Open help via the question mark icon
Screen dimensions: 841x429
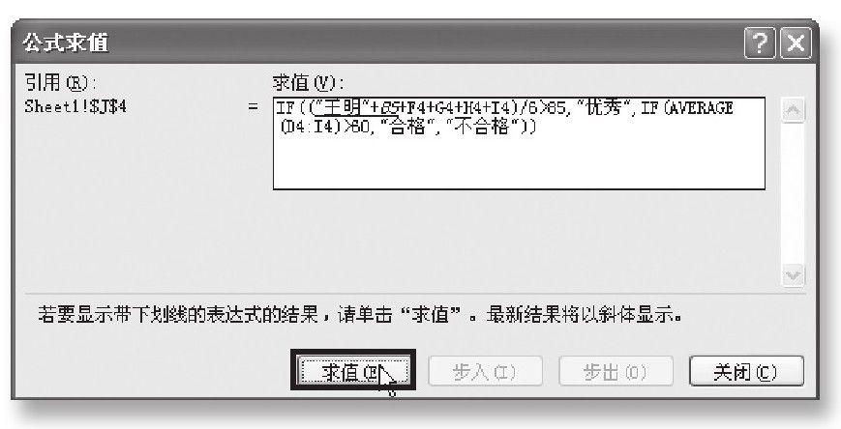point(760,43)
